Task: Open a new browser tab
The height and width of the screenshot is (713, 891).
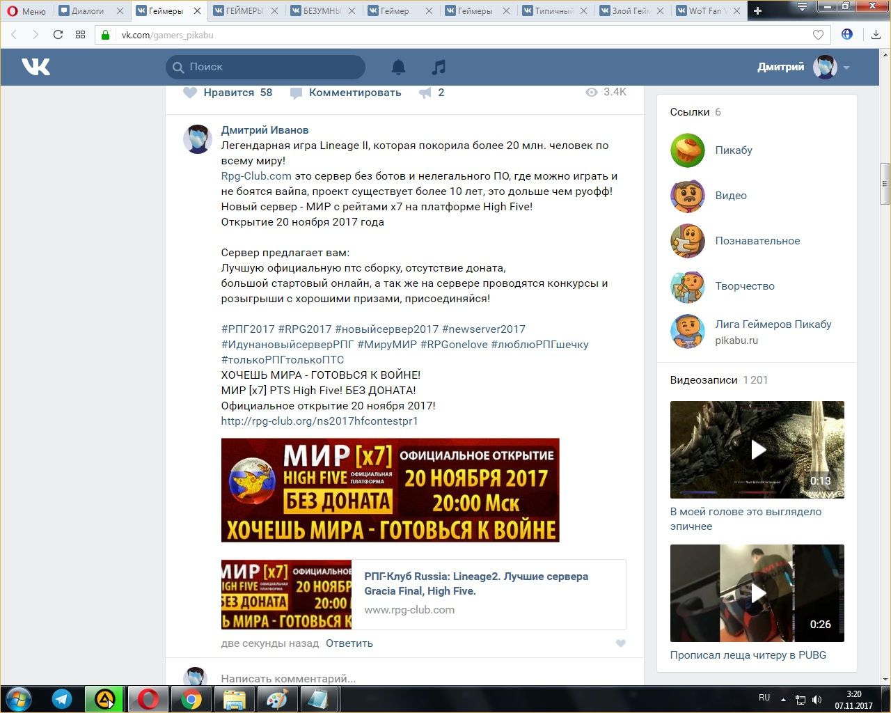Action: tap(757, 11)
